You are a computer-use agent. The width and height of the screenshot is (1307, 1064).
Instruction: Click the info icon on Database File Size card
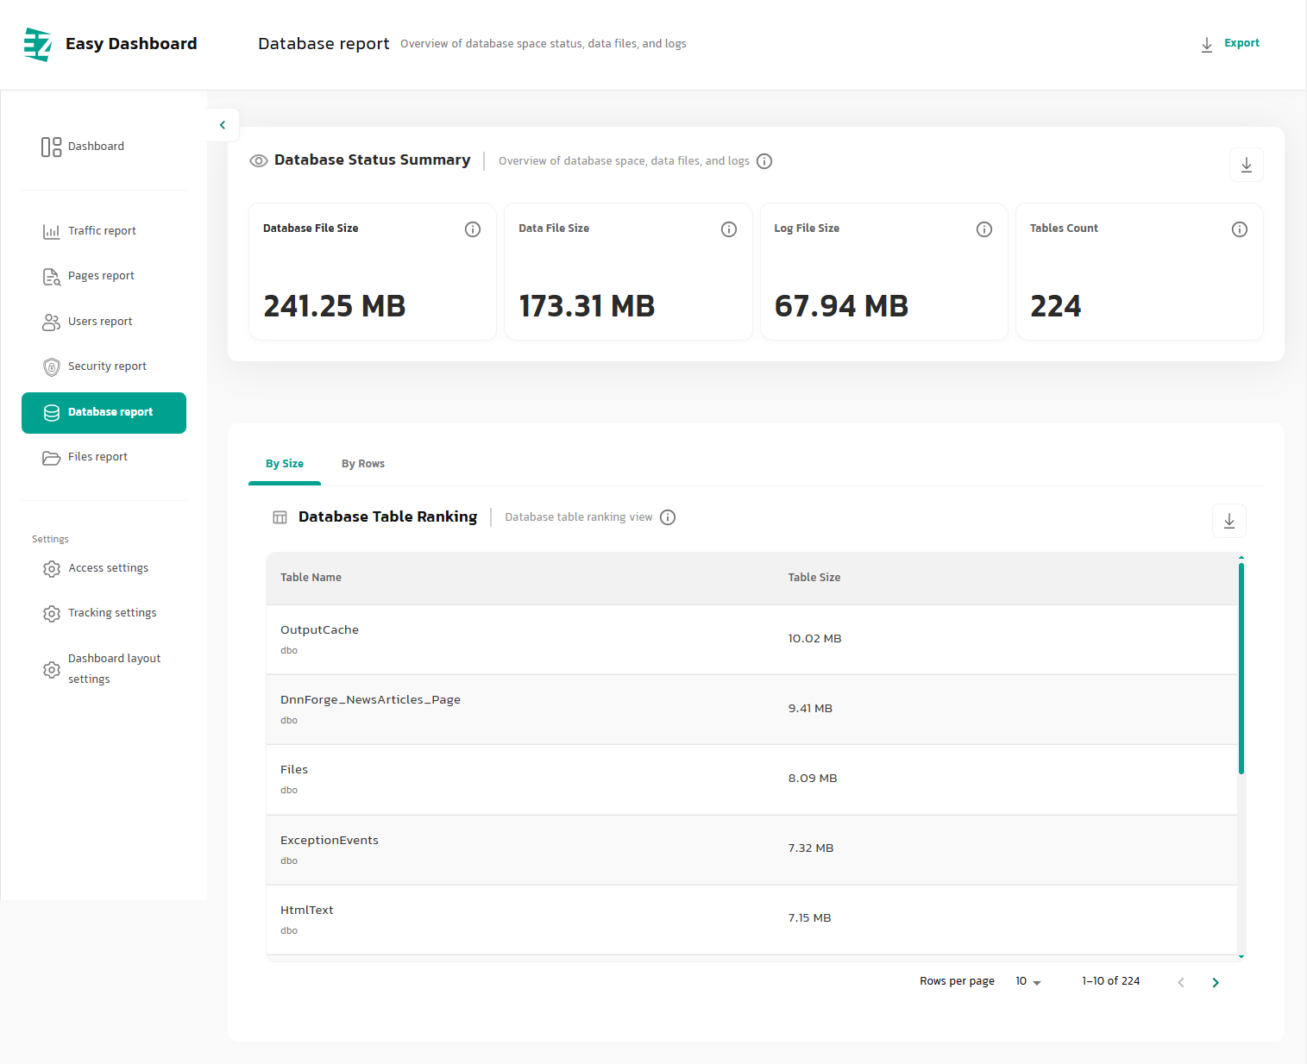click(x=473, y=229)
